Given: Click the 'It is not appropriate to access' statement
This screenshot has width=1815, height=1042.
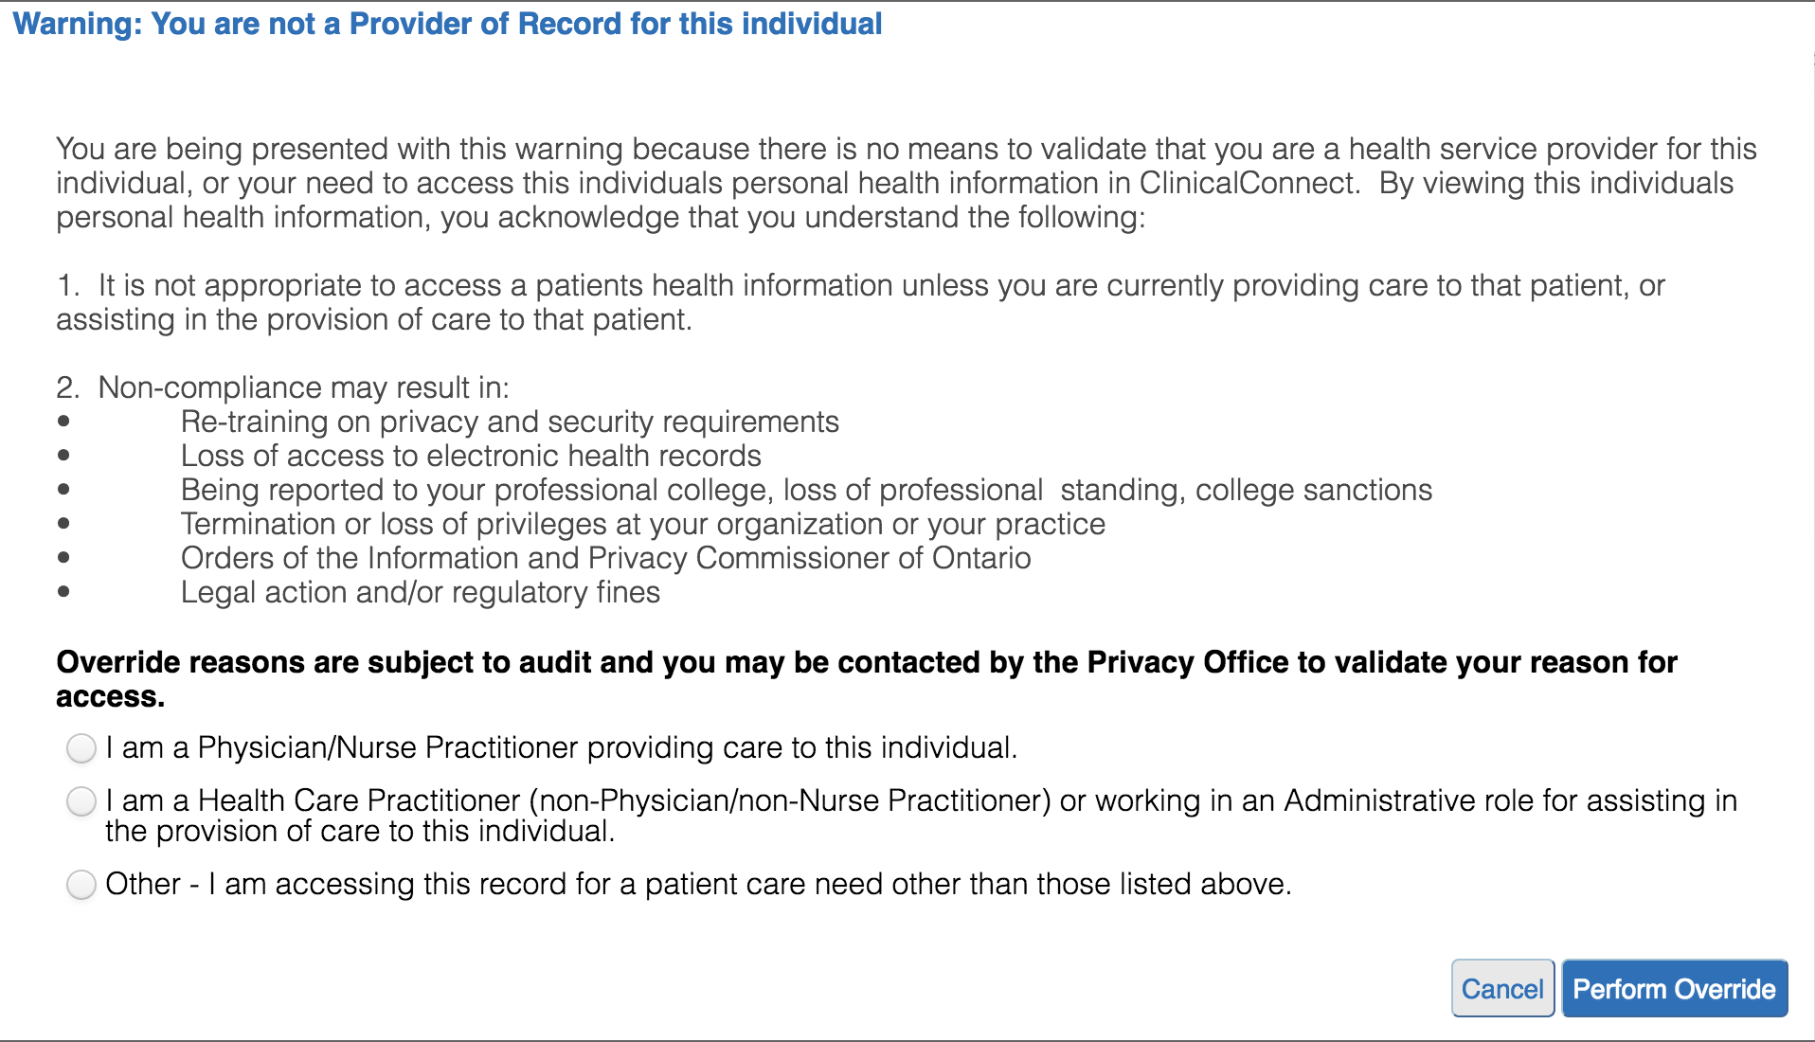Looking at the screenshot, I should click(860, 302).
